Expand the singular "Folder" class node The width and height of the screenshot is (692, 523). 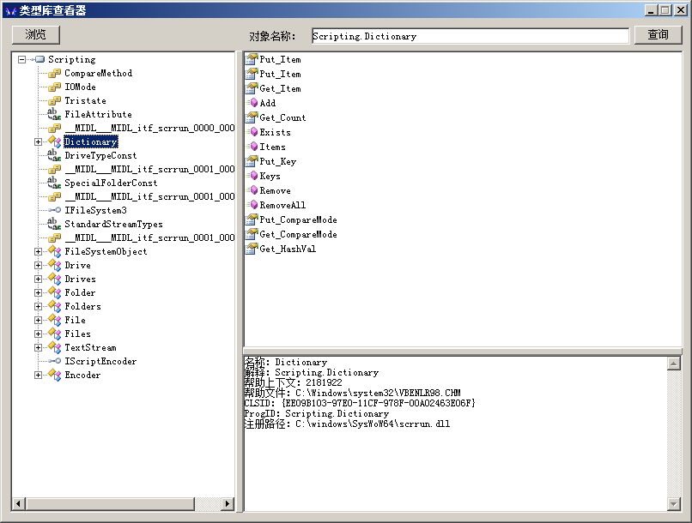point(39,292)
